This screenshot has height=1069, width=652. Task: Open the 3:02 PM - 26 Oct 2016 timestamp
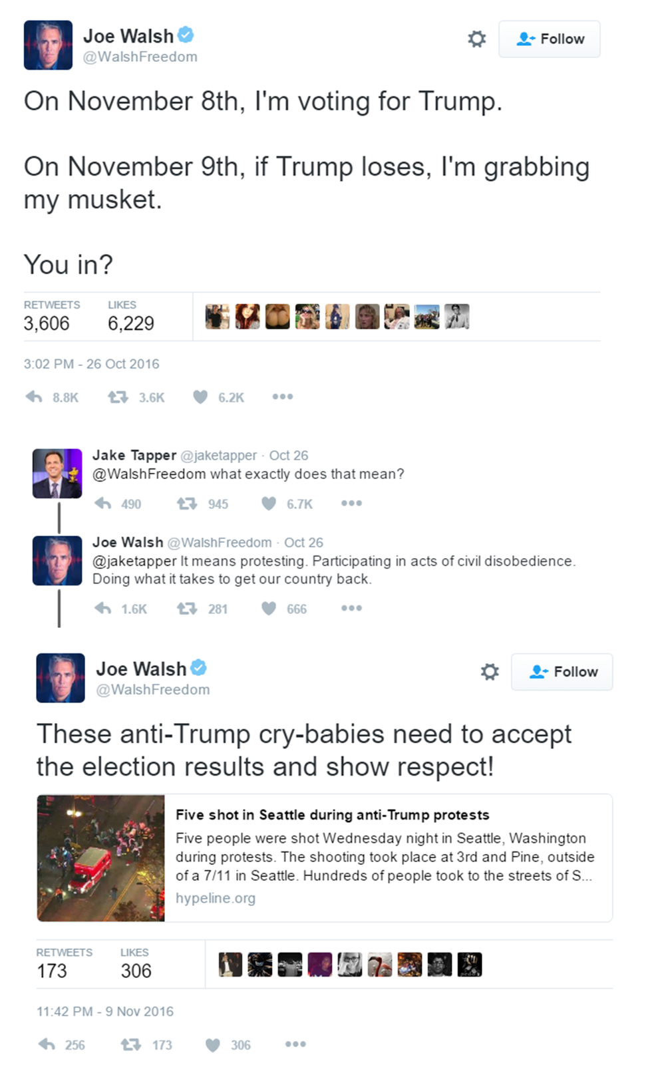(91, 364)
